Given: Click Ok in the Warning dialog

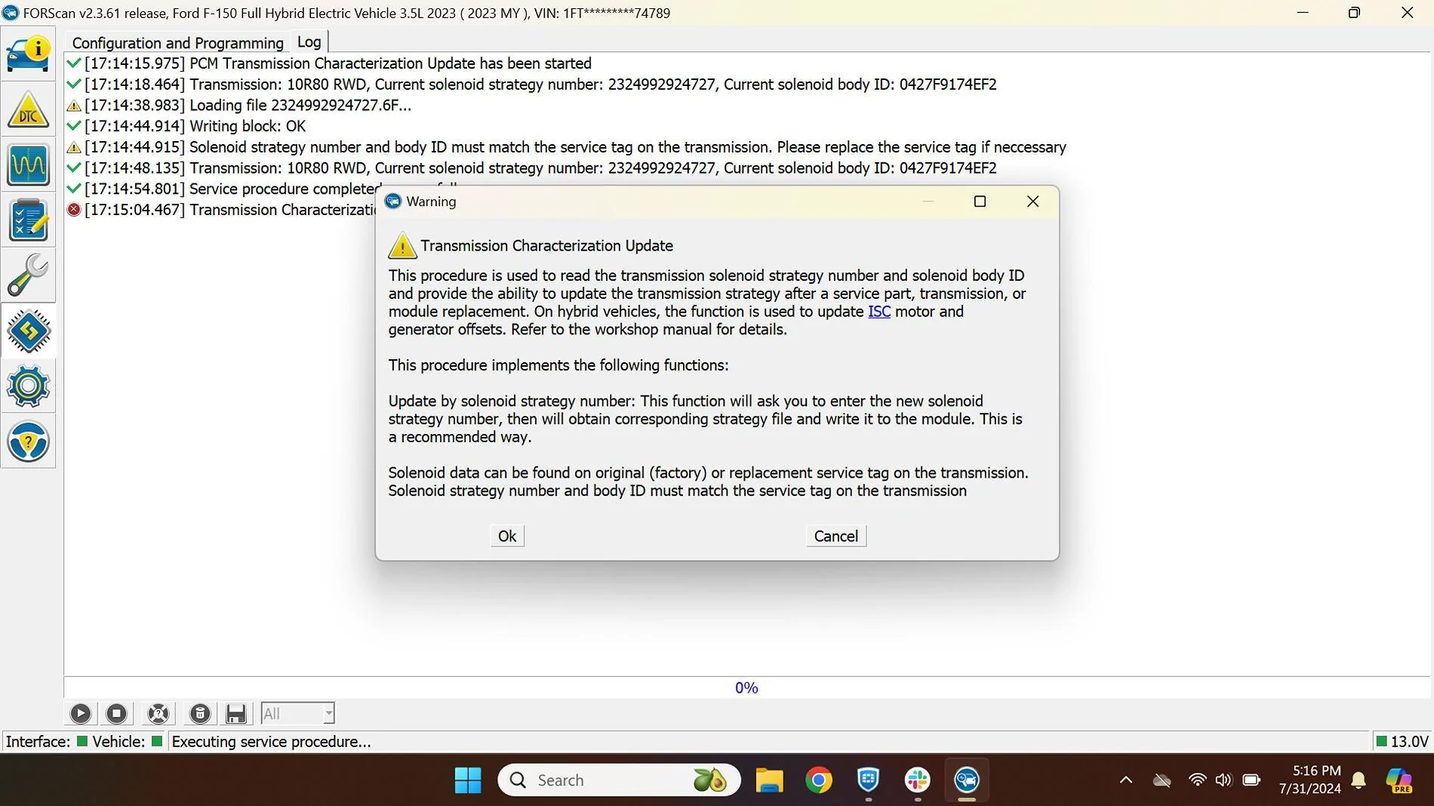Looking at the screenshot, I should pos(506,536).
